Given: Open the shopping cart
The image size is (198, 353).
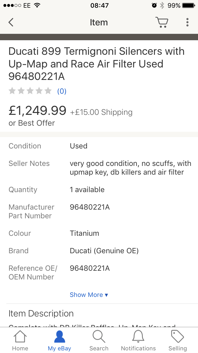Looking at the screenshot, I should 162,22.
